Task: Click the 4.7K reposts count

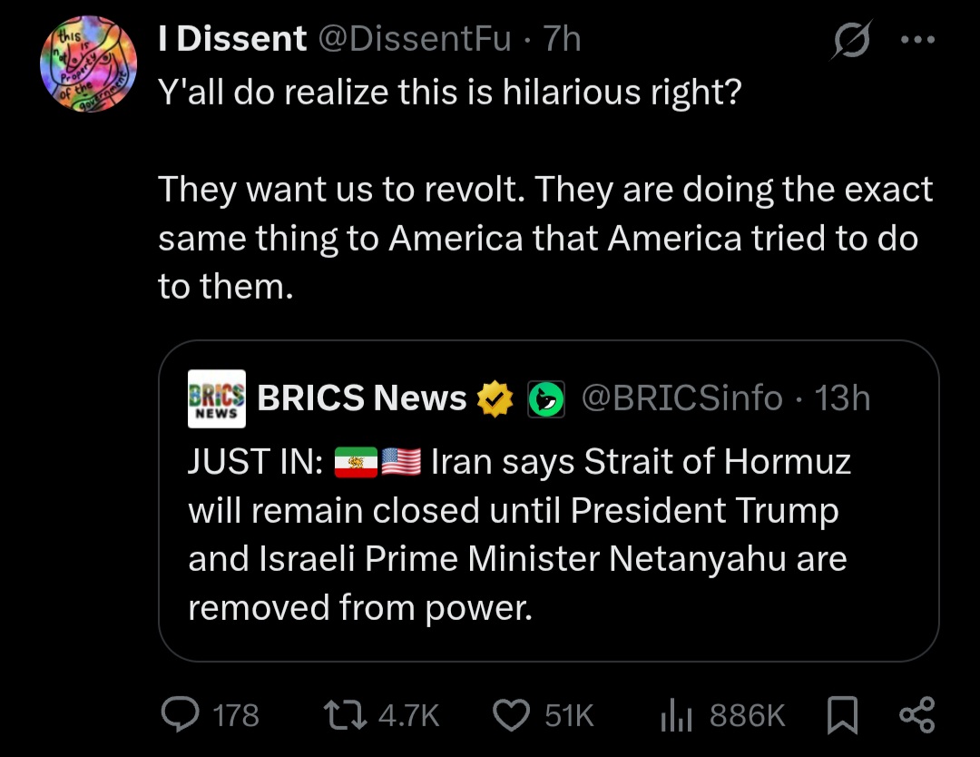Action: [x=408, y=716]
